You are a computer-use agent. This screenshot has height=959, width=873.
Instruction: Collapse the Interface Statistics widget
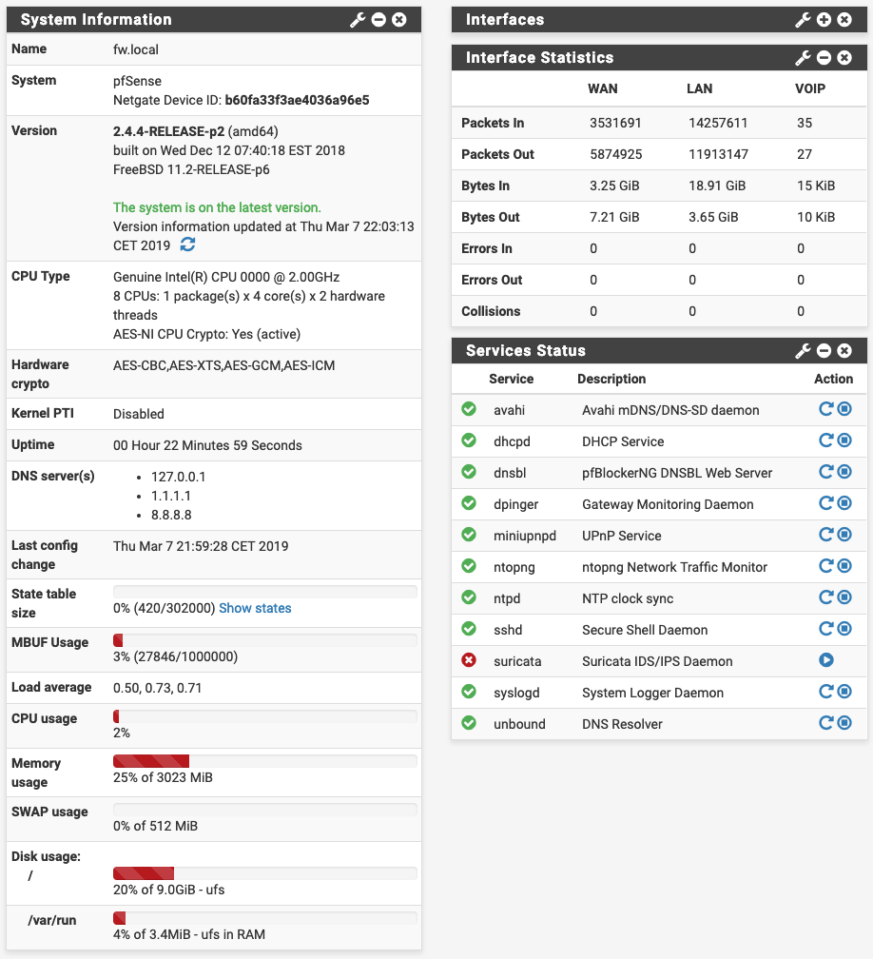tap(824, 58)
